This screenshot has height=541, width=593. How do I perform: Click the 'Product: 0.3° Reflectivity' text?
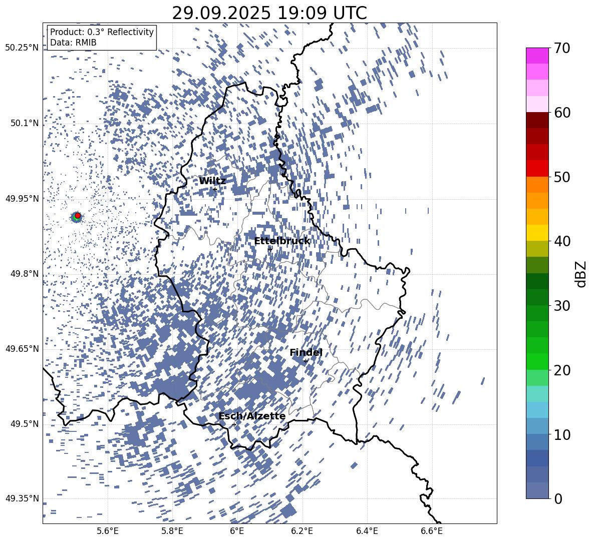[102, 32]
